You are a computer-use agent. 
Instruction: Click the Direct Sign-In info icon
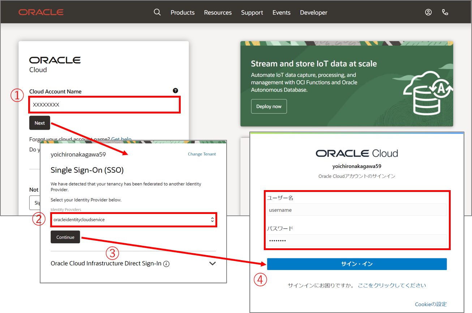[166, 264]
